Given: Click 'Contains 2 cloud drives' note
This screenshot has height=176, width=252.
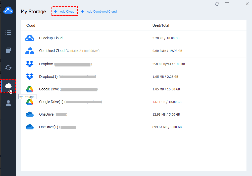Looking at the screenshot, I should tap(83, 51).
